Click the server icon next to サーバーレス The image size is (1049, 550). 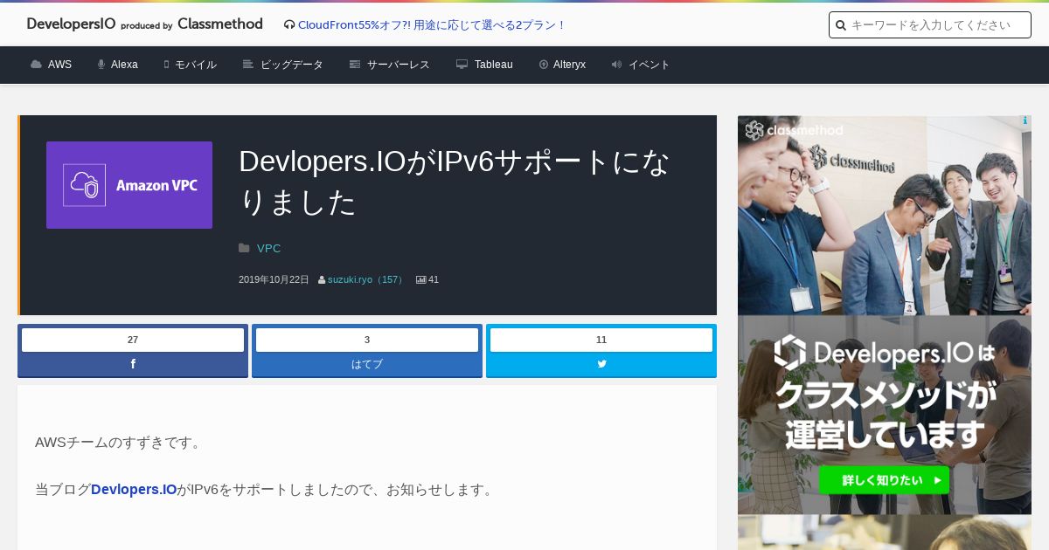click(355, 65)
